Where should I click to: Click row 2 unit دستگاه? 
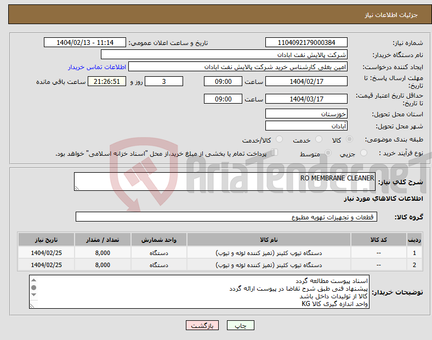pos(159,265)
